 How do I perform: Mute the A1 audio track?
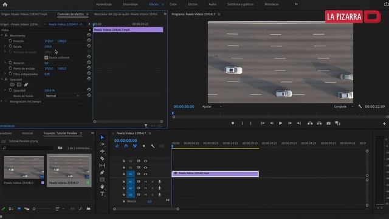[145, 182]
